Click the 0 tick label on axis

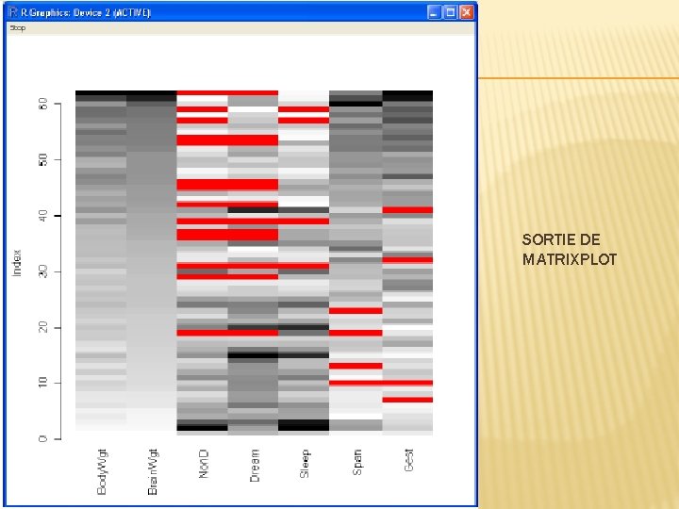pos(42,439)
